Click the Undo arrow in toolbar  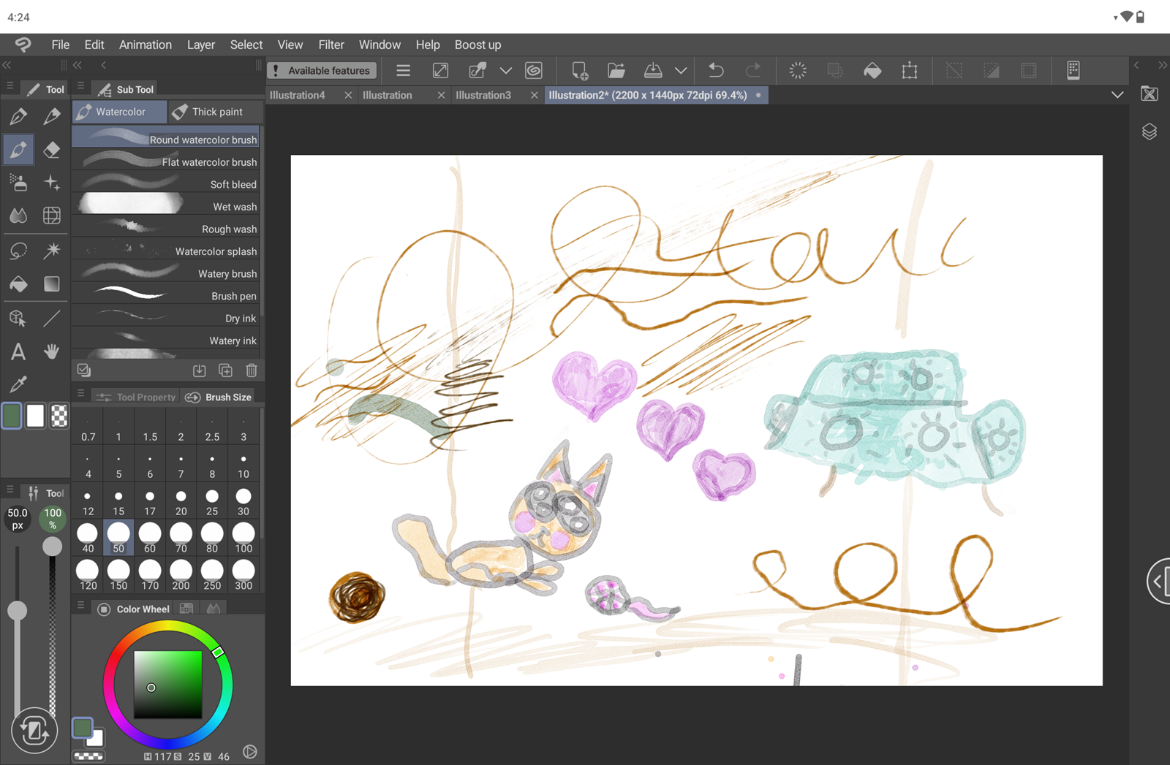coord(716,71)
